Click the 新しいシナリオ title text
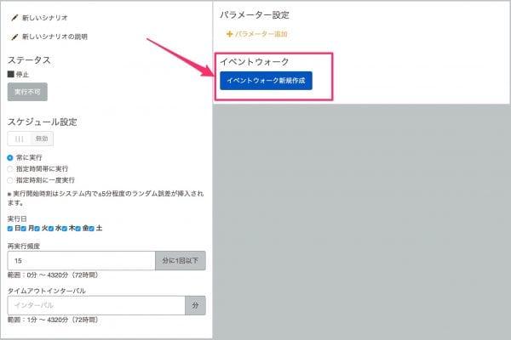511x340 pixels. pyautogui.click(x=45, y=18)
